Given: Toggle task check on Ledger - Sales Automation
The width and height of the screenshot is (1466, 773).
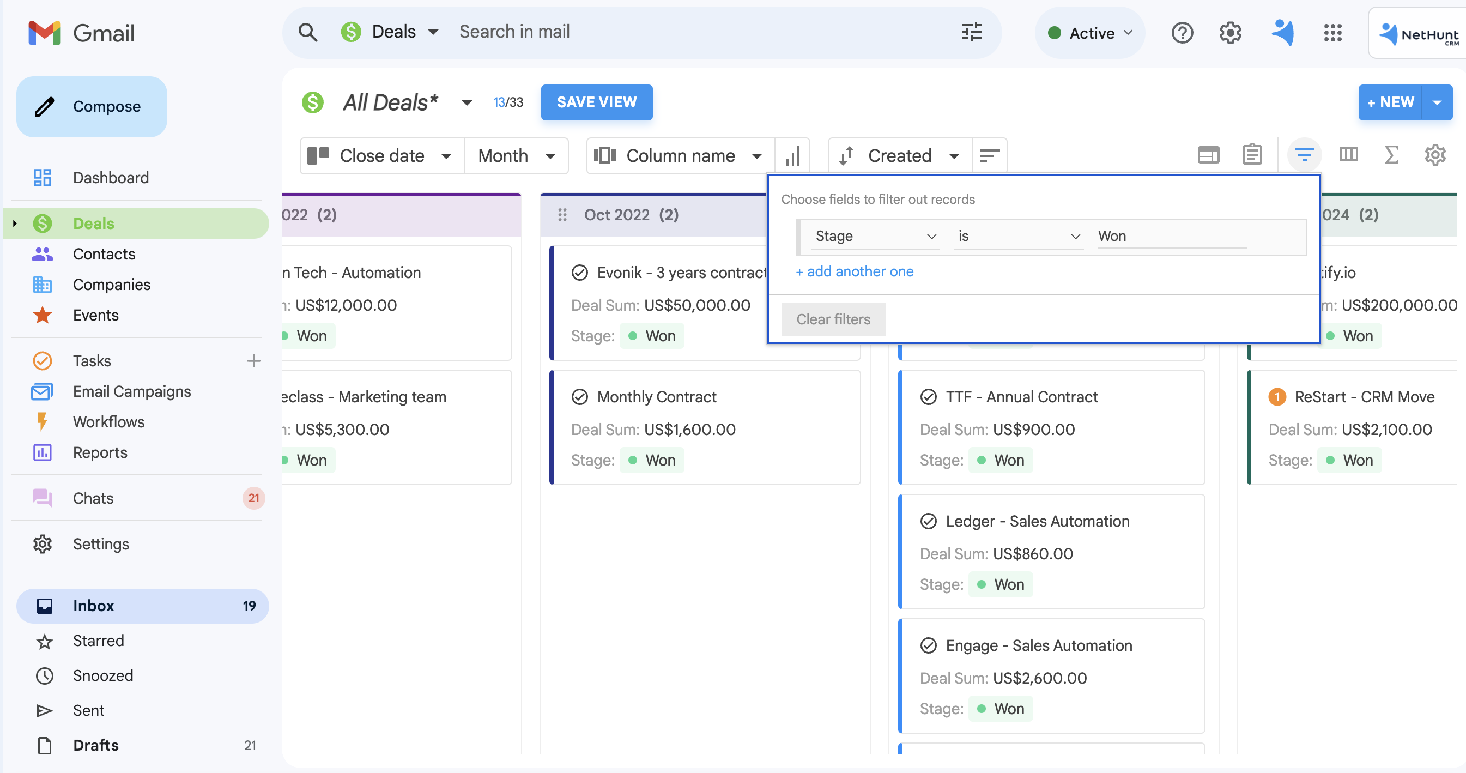Looking at the screenshot, I should tap(928, 521).
